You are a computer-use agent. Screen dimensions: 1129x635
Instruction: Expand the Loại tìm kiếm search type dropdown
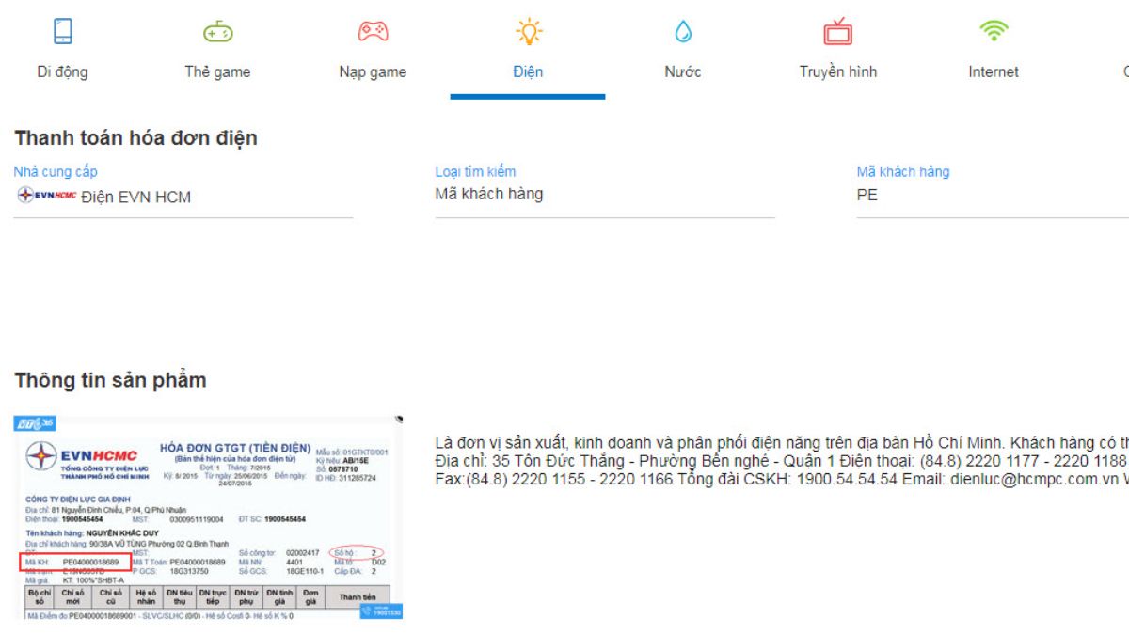tap(604, 195)
